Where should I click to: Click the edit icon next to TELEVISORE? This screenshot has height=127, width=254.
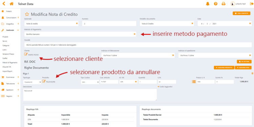(x=44, y=81)
